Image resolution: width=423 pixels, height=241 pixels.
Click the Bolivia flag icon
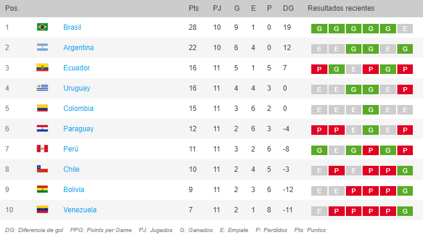[42, 189]
